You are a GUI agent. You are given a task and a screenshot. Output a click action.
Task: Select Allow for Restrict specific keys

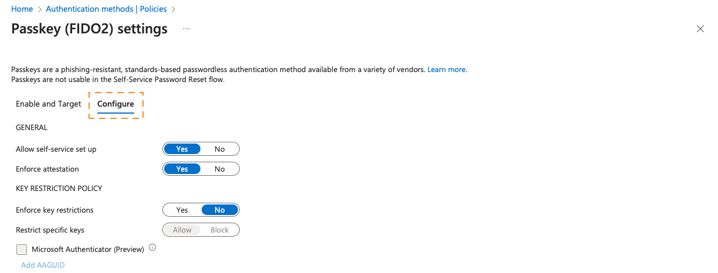[x=182, y=230]
